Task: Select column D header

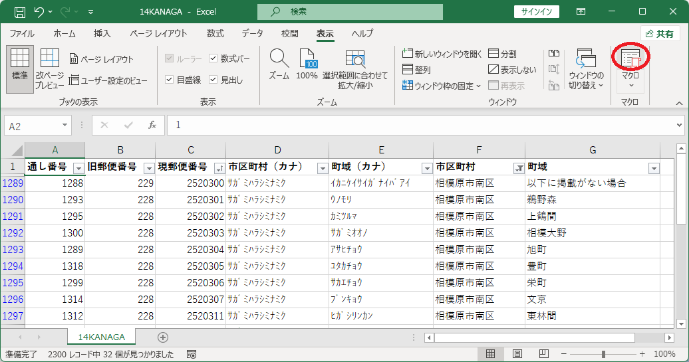Action: click(277, 151)
